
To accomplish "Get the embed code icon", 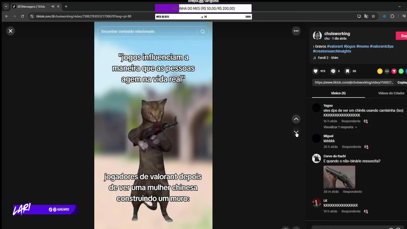I will [387, 71].
